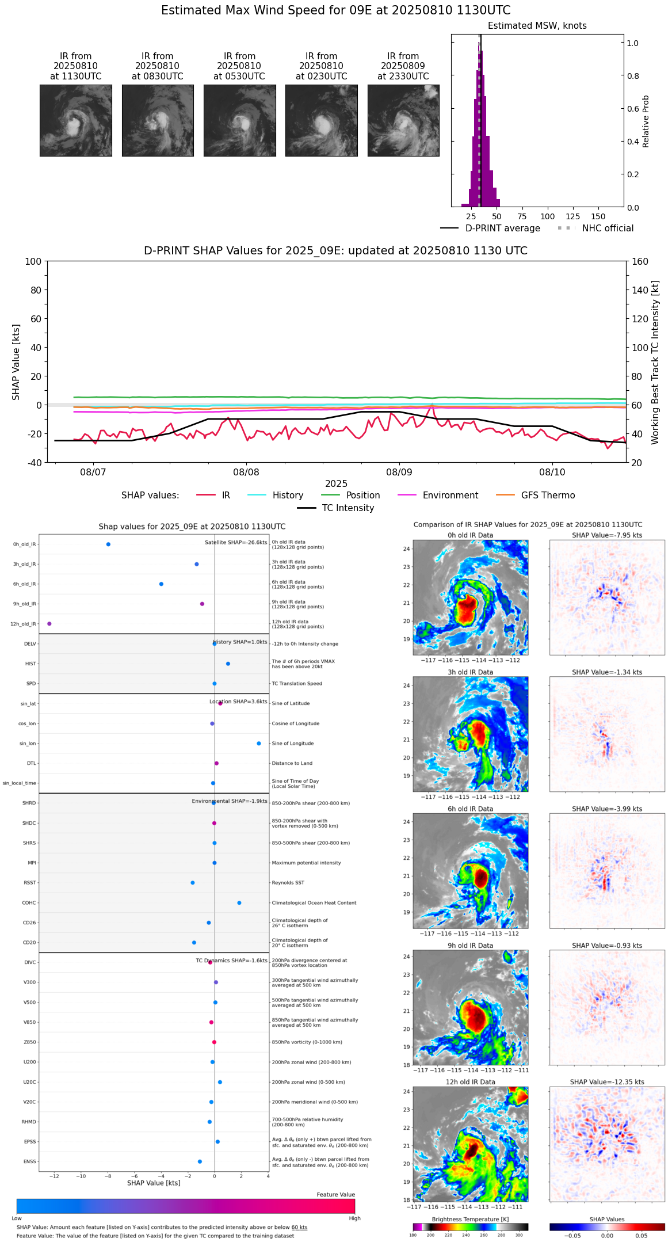
Task: Select the IR image at 0830UTC
Action: (x=158, y=120)
